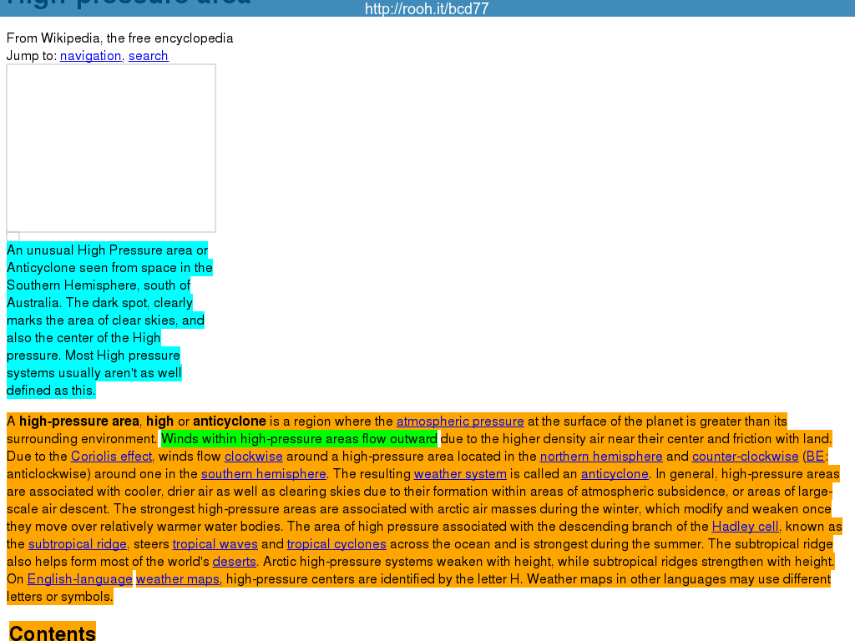Visit the tropical waves link

(x=215, y=544)
